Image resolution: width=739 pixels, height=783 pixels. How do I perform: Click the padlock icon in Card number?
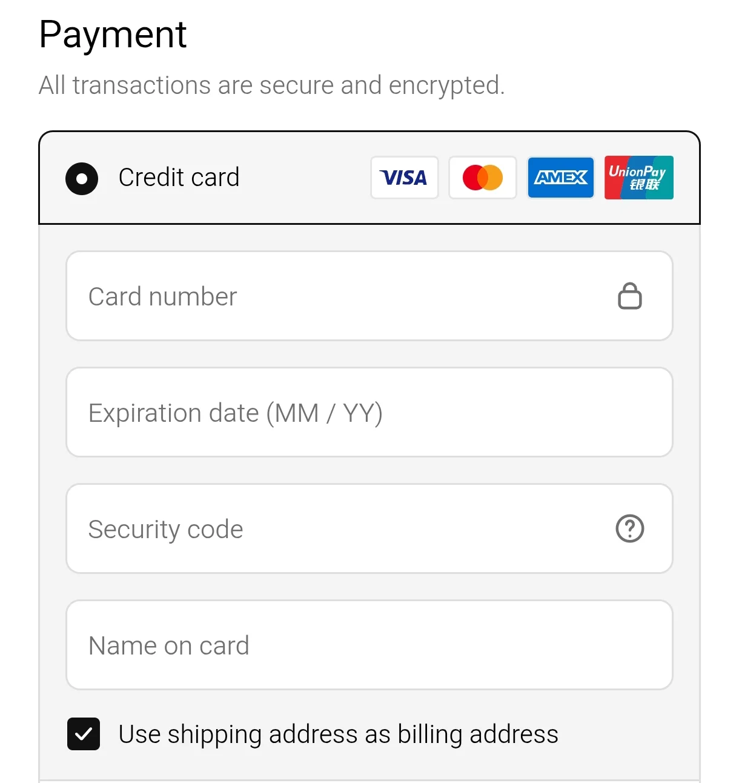point(629,296)
